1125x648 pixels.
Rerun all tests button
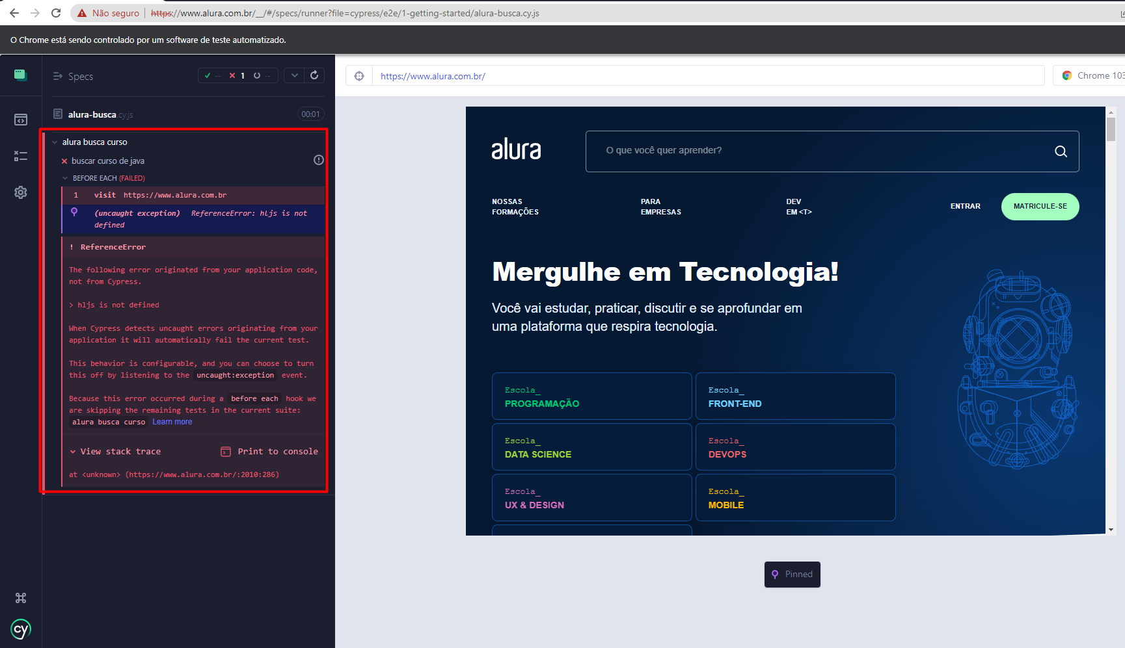[314, 75]
